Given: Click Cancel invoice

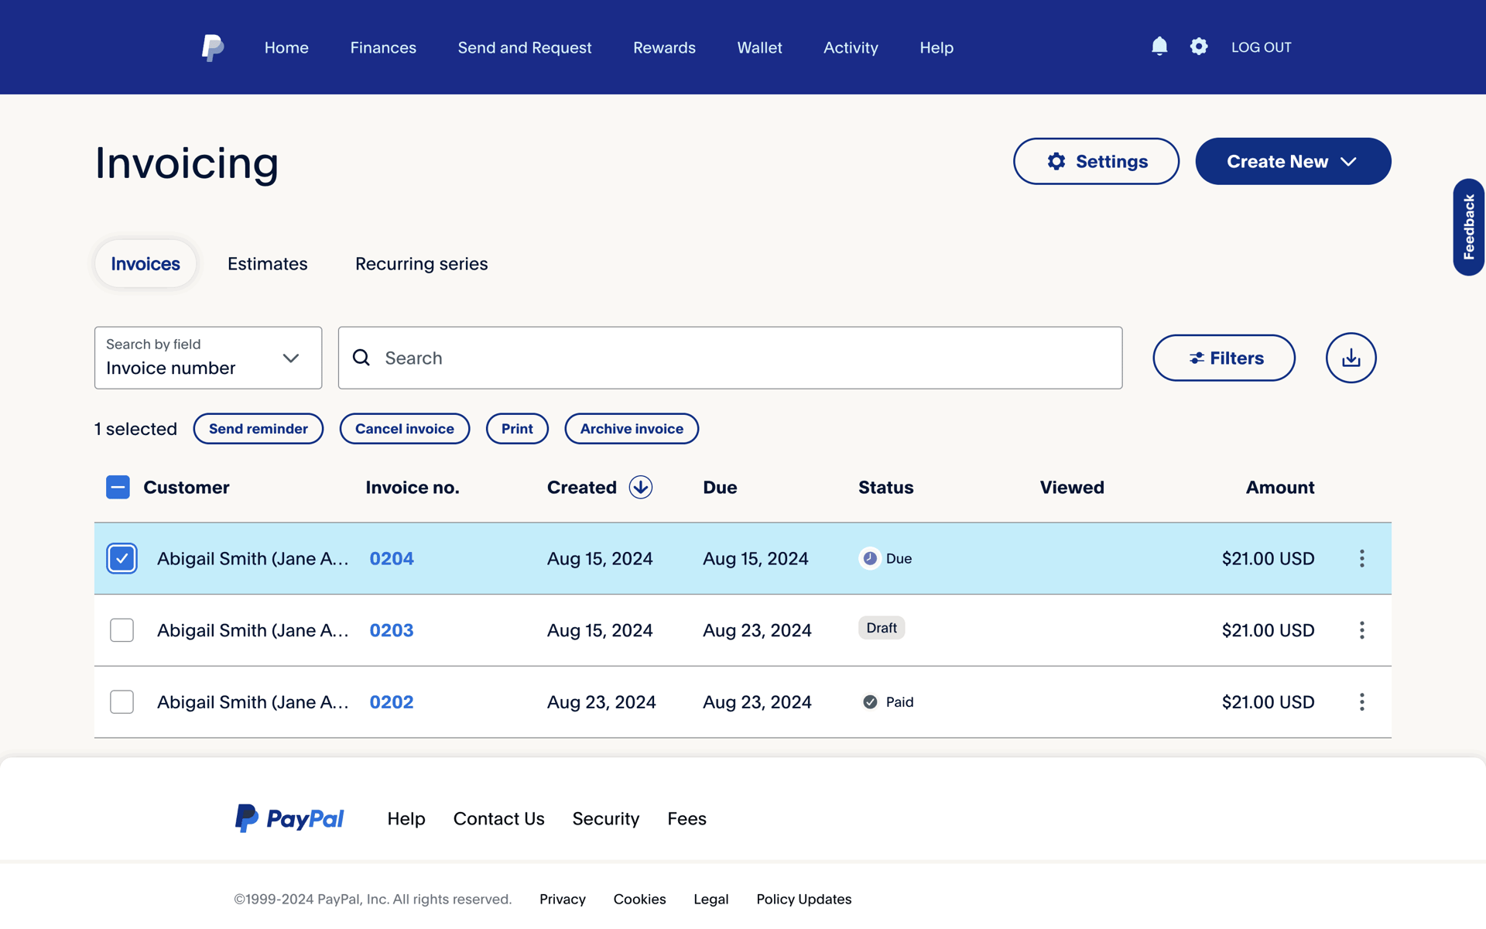Looking at the screenshot, I should tap(405, 428).
